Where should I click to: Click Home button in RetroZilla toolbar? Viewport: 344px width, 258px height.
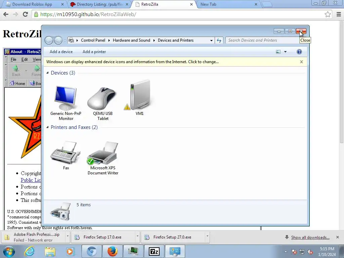pos(17,83)
